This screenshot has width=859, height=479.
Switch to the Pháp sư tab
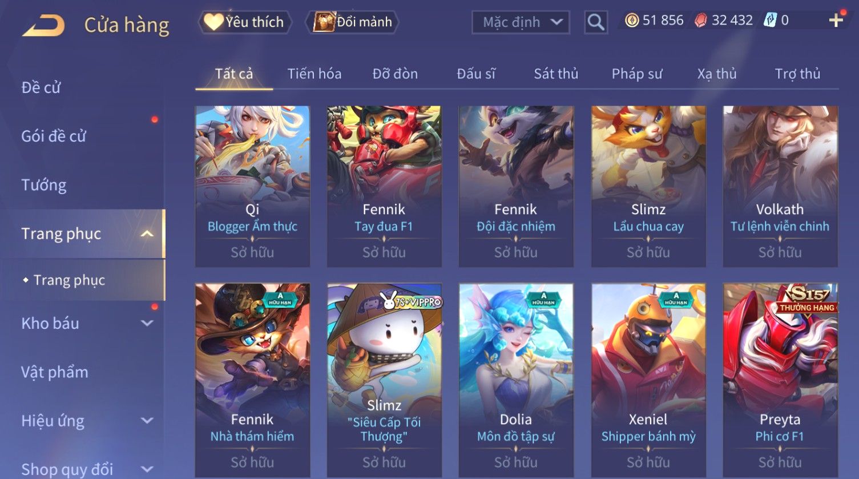[x=637, y=74]
